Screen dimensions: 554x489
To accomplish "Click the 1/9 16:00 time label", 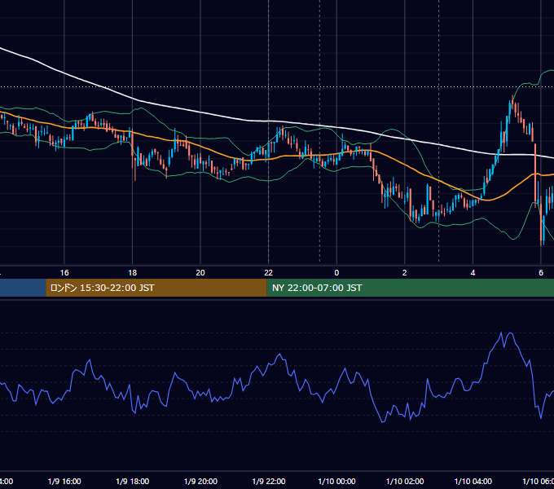I will pyautogui.click(x=64, y=481).
